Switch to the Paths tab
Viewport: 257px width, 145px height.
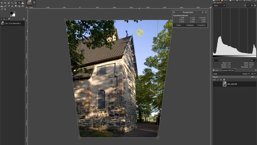pos(231,70)
